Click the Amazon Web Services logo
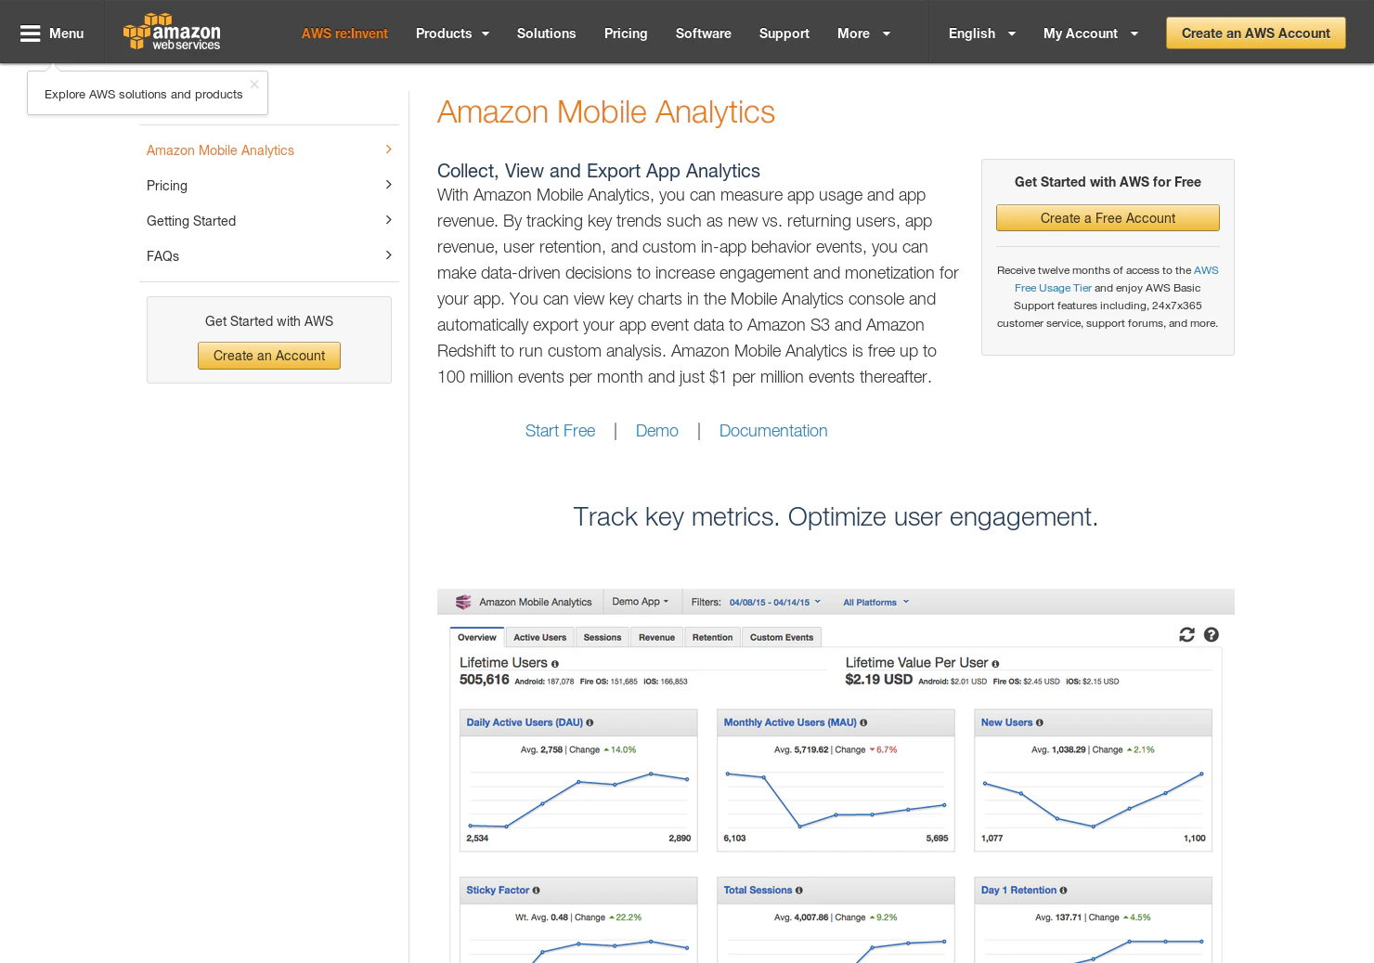This screenshot has height=963, width=1374. 172,33
